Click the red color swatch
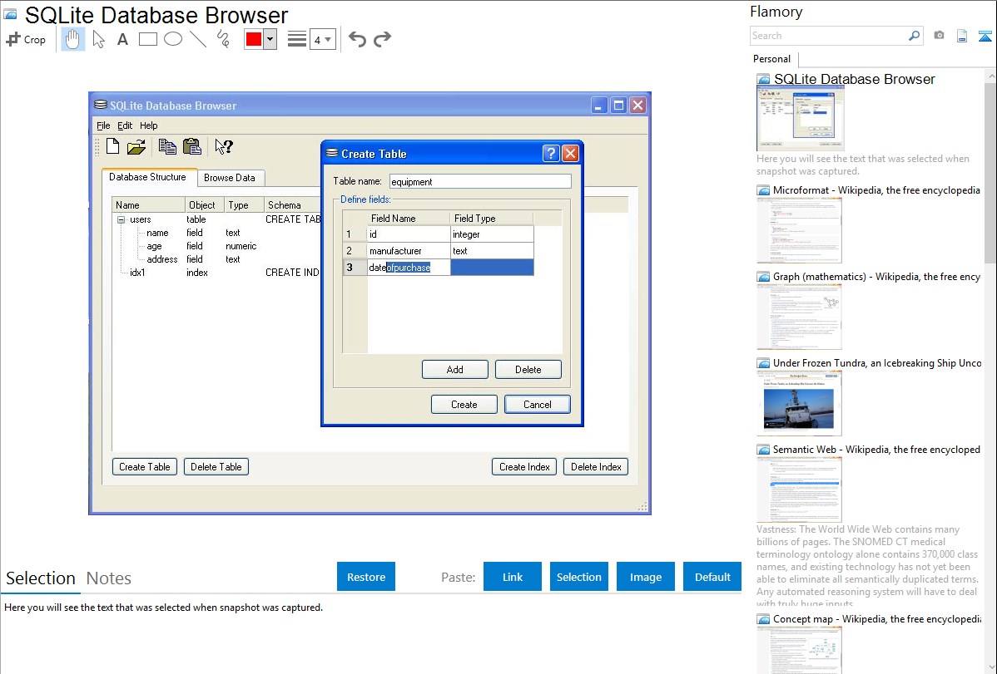The height and width of the screenshot is (674, 997). 254,39
